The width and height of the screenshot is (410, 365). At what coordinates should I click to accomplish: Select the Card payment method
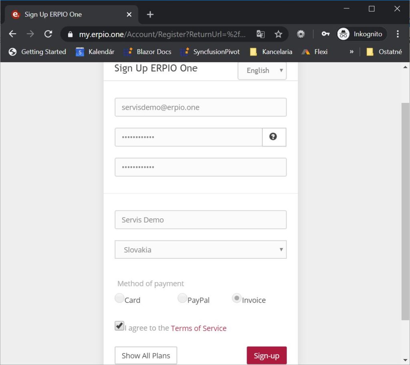coord(119,298)
